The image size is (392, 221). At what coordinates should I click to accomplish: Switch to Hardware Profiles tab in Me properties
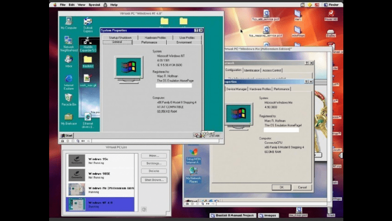point(260,89)
